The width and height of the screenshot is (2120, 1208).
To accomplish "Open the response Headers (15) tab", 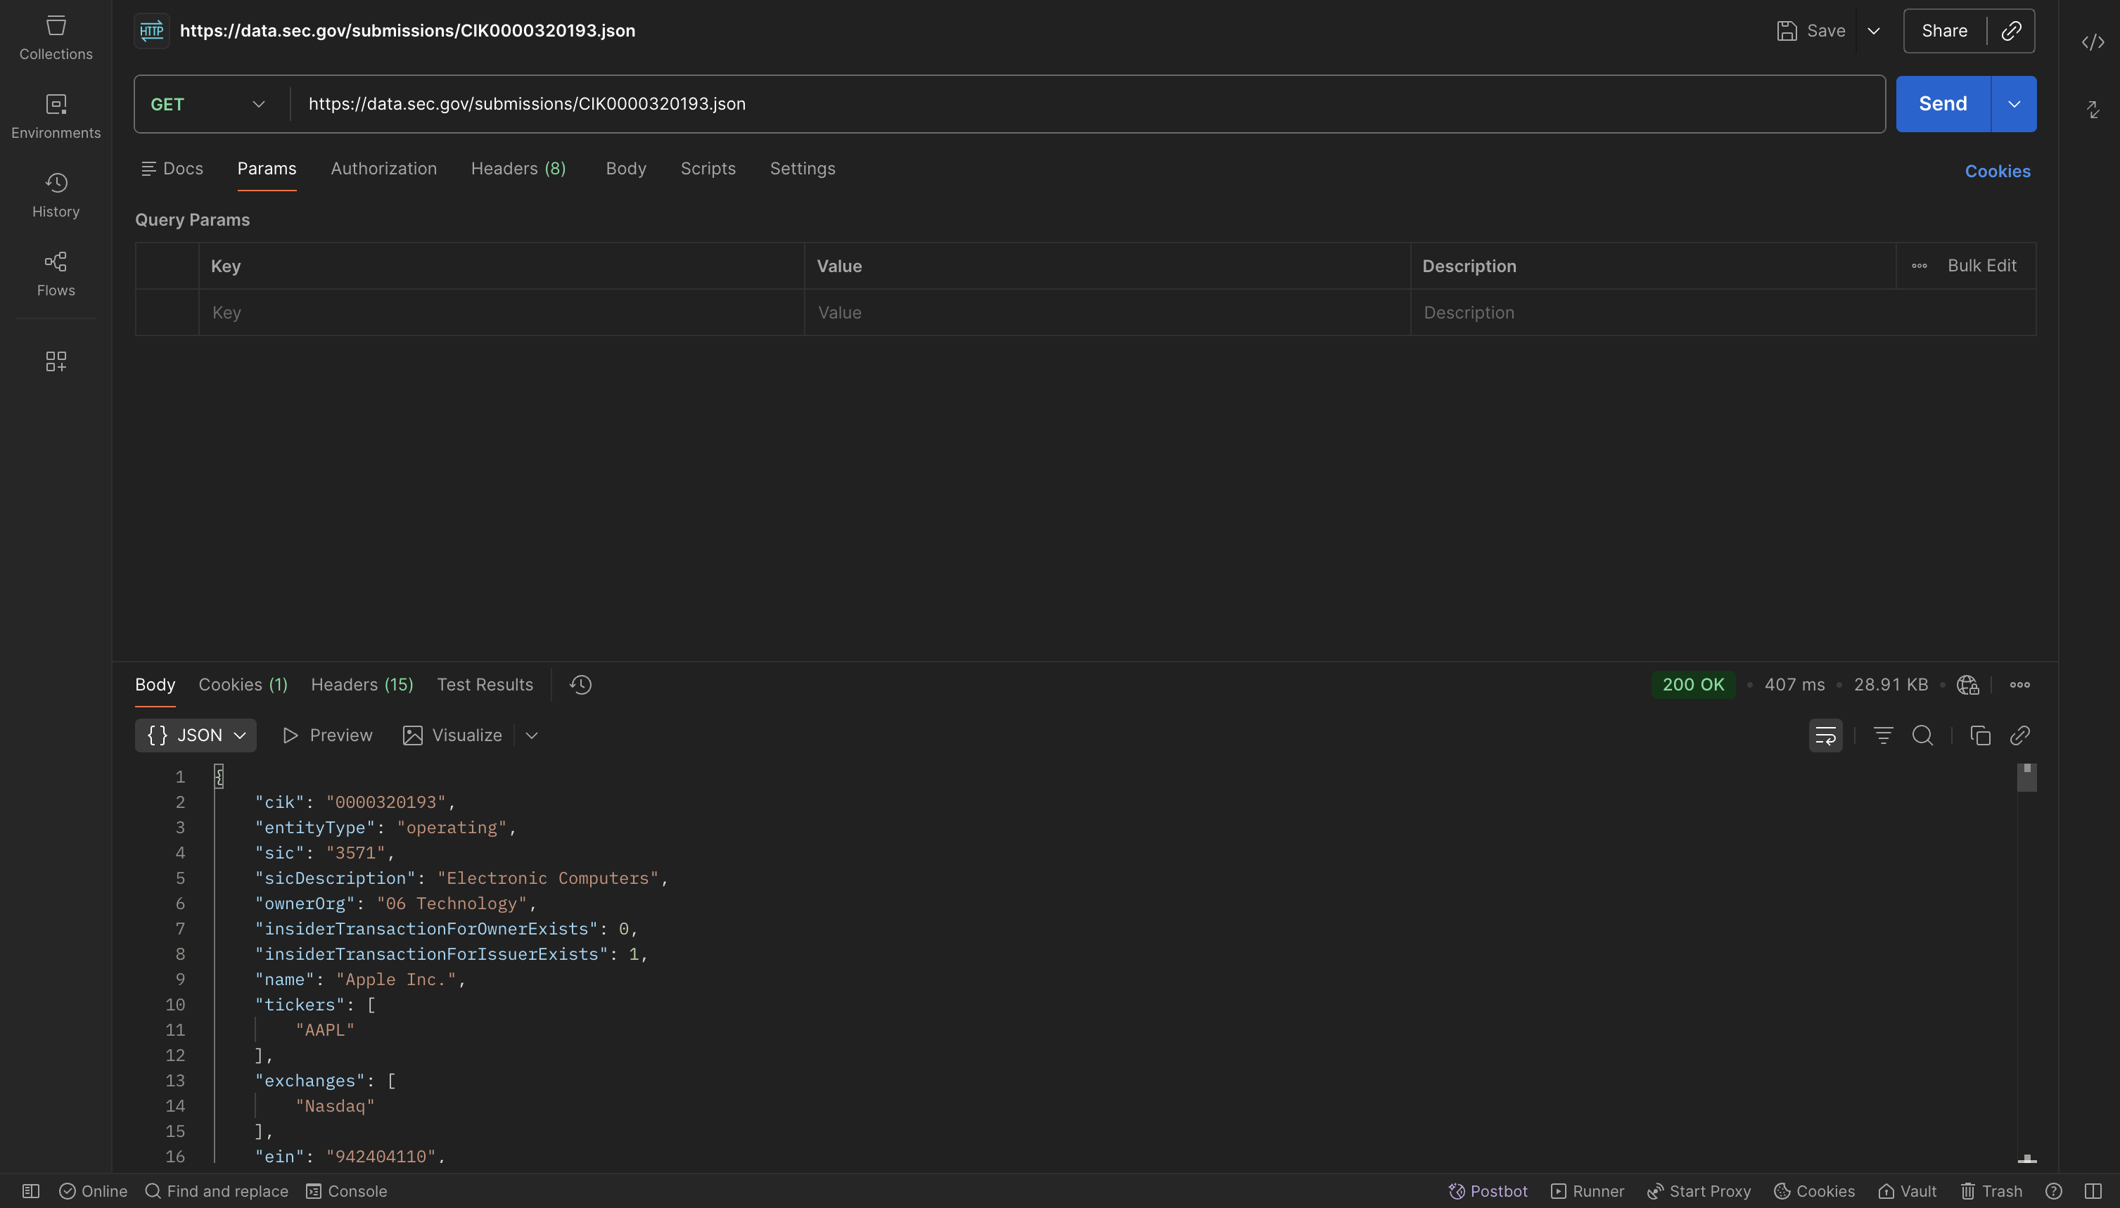I will [362, 684].
